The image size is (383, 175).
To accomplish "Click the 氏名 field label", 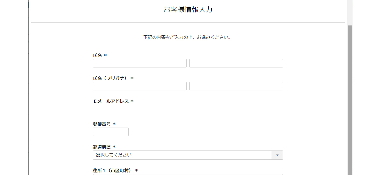I will tap(97, 56).
